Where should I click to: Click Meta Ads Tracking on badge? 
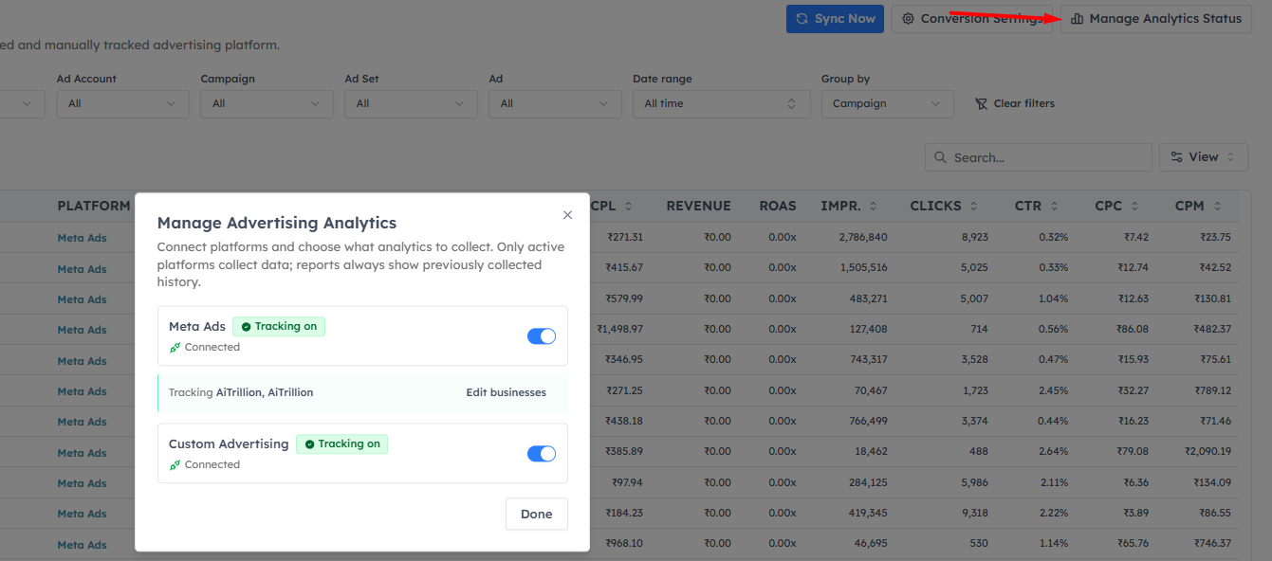coord(279,326)
